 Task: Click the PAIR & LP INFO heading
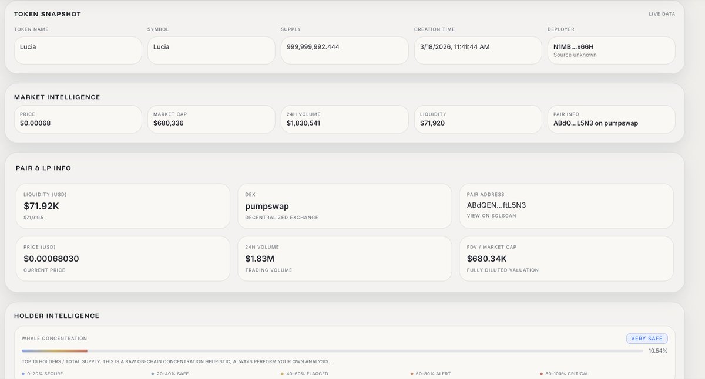click(x=43, y=168)
